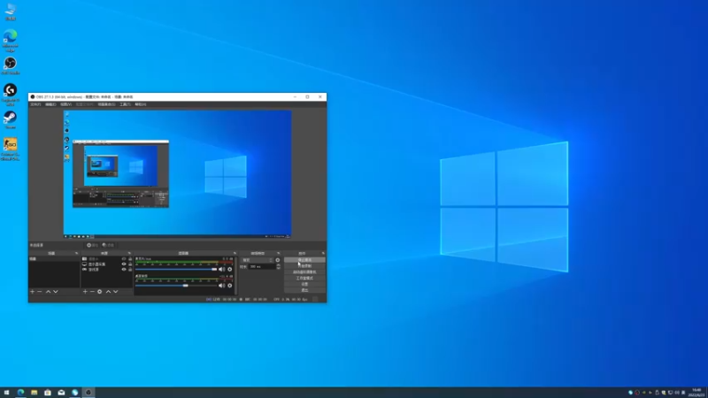Increase the transition duration with the up stepper
This screenshot has width=708, height=398.
[x=278, y=265]
